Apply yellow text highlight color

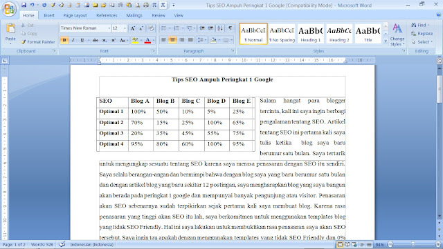point(135,40)
